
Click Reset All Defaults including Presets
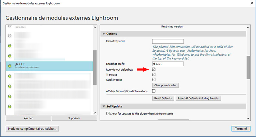198,98
